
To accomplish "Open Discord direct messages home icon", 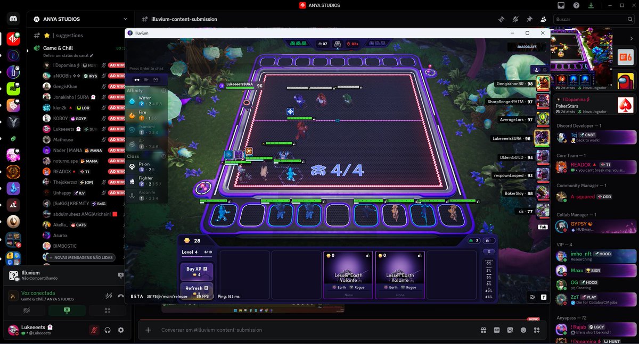I will click(13, 19).
